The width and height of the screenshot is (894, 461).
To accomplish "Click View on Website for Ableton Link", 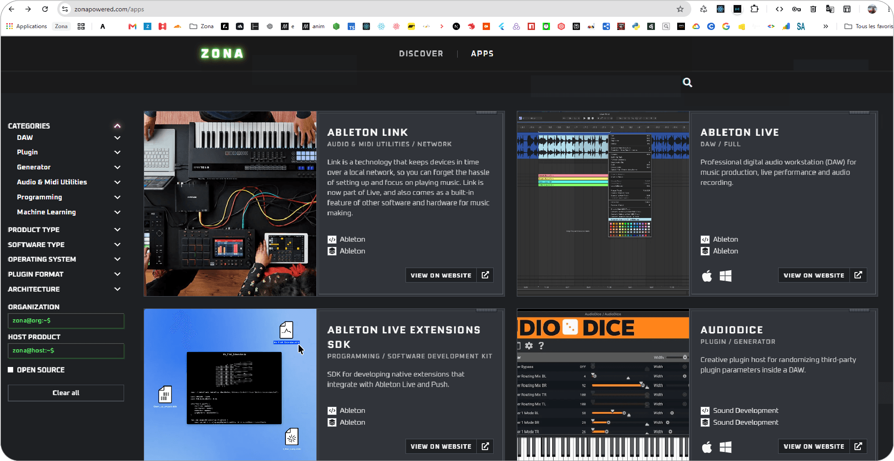I will point(441,275).
